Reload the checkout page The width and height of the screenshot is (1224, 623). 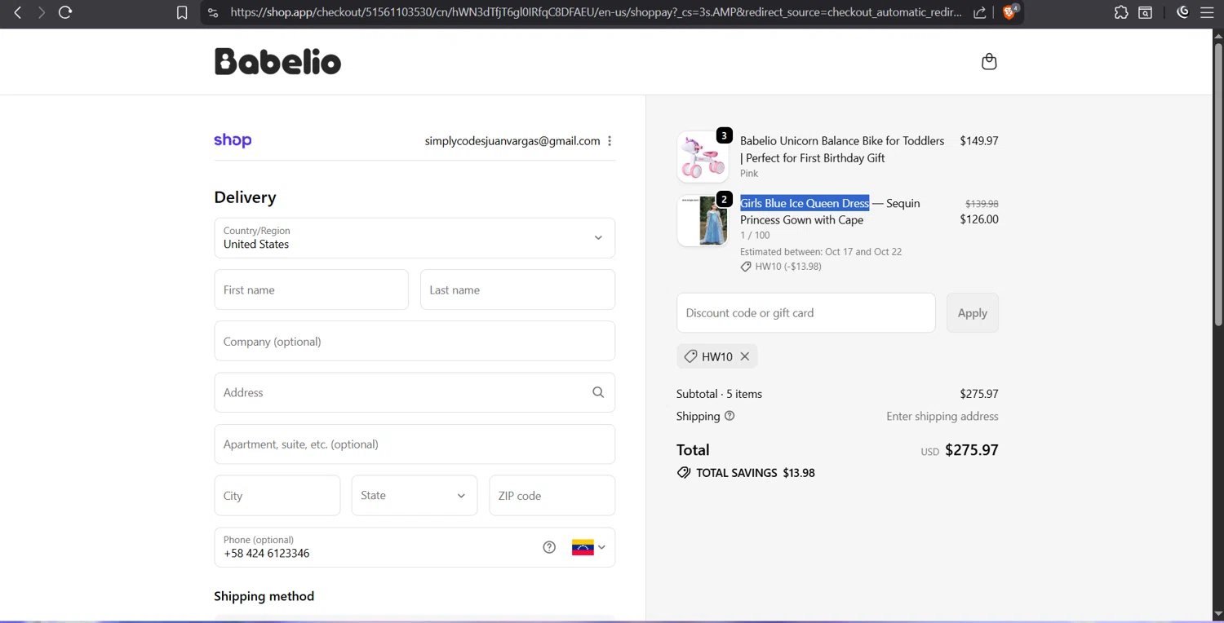[65, 12]
